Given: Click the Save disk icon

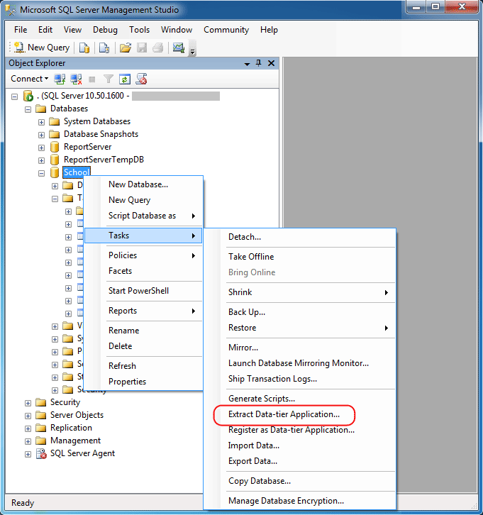Looking at the screenshot, I should (142, 48).
